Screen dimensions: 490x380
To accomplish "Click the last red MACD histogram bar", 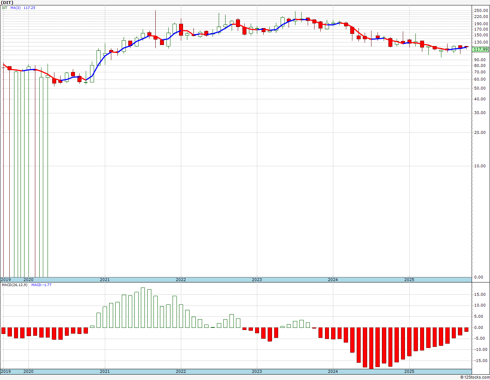I will tap(466, 330).
